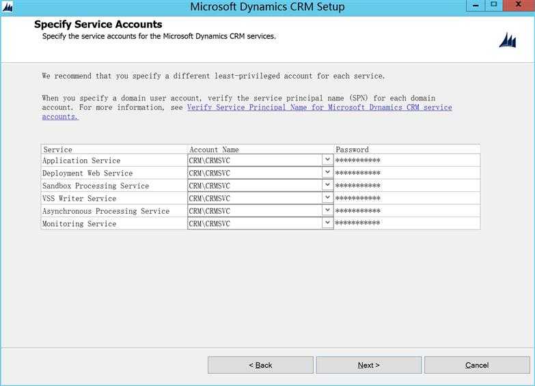This screenshot has width=535, height=386.
Task: Open Verify Service Principal Name link
Action: pos(319,107)
